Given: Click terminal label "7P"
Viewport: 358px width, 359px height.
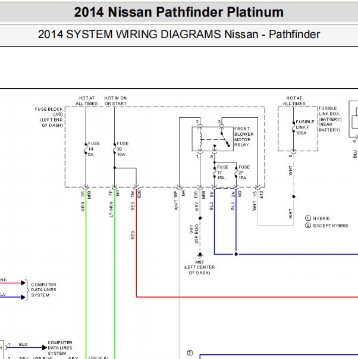Looking at the screenshot, I should click(111, 193).
